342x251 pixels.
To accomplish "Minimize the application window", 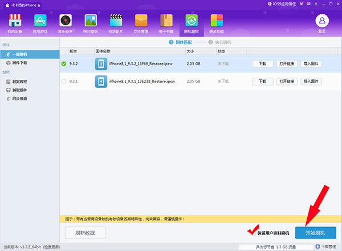I will [323, 4].
